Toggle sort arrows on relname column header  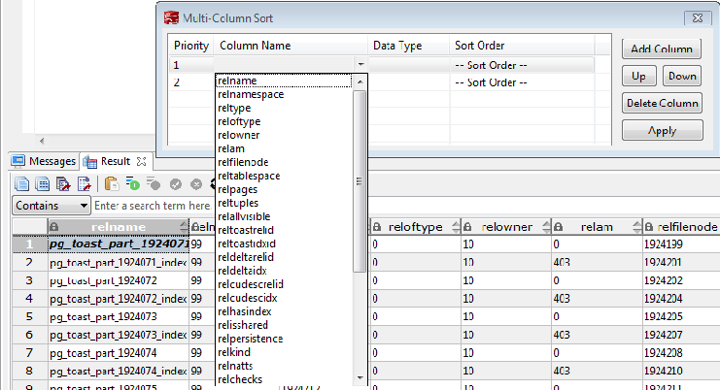tap(184, 227)
